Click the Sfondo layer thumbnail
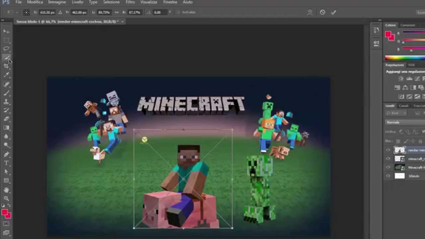This screenshot has width=425, height=239. (x=399, y=176)
